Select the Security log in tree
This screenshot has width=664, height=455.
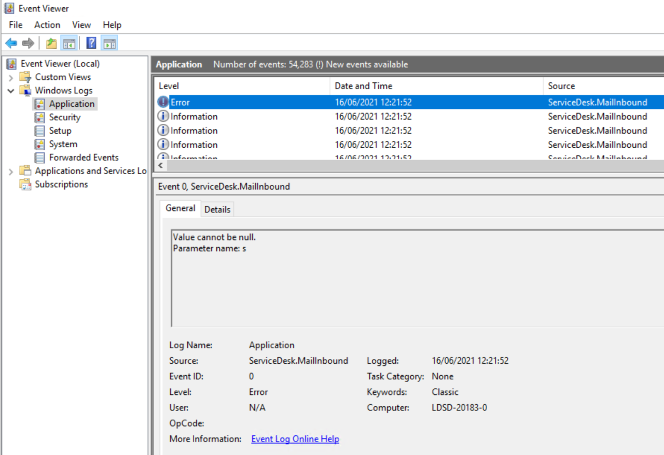click(64, 117)
